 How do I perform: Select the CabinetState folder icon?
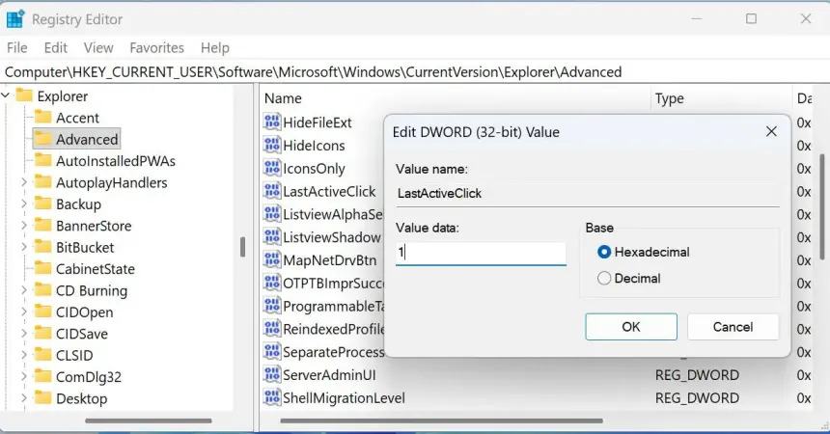click(x=42, y=269)
